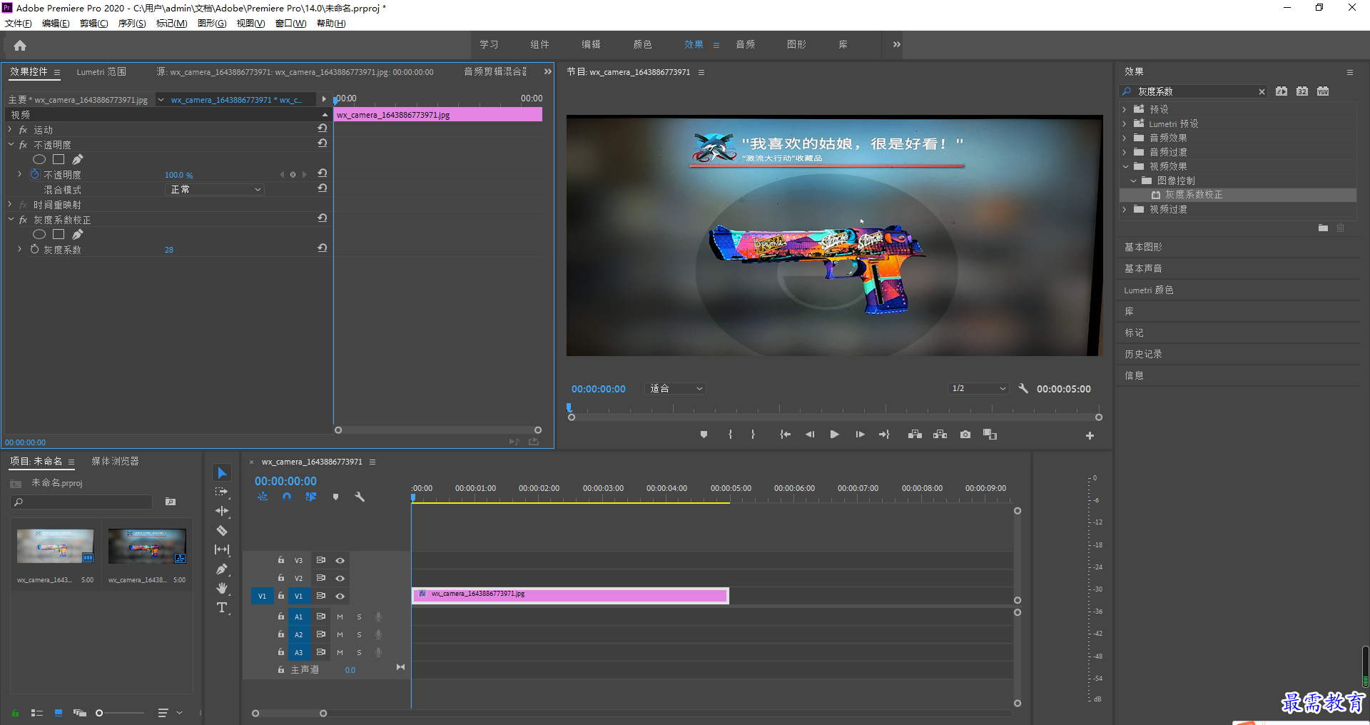The image size is (1370, 725).
Task: Select the Type tool
Action: 222,607
